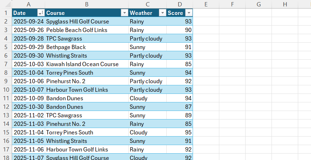Select the Cloudy weather cell in row 15
Viewport: 311px width, 160px height.
148,132
